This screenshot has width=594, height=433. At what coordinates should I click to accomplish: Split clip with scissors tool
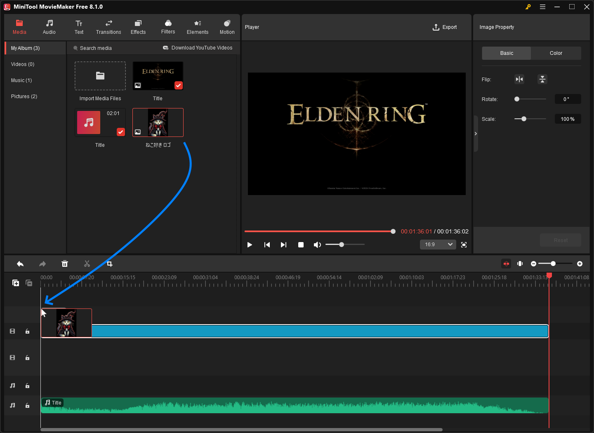click(87, 264)
